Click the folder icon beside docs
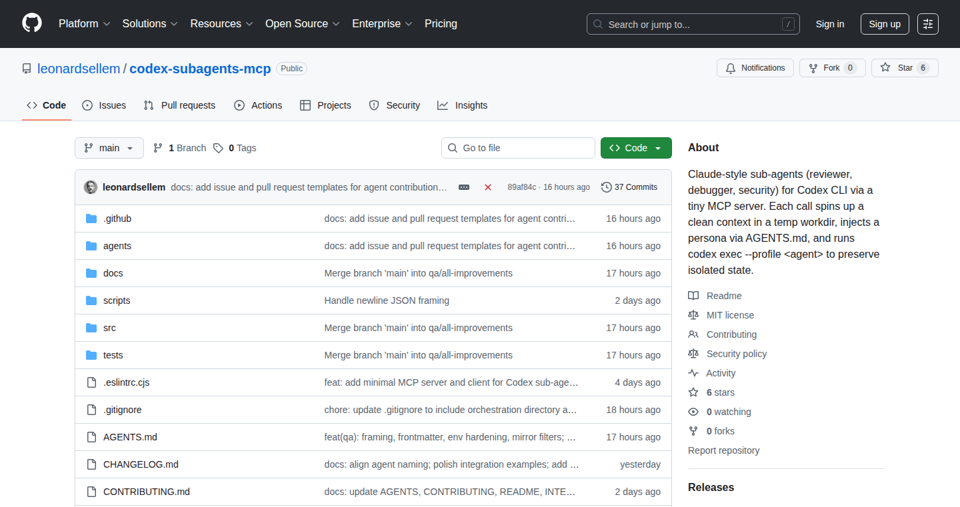Image resolution: width=960 pixels, height=507 pixels. 91,273
